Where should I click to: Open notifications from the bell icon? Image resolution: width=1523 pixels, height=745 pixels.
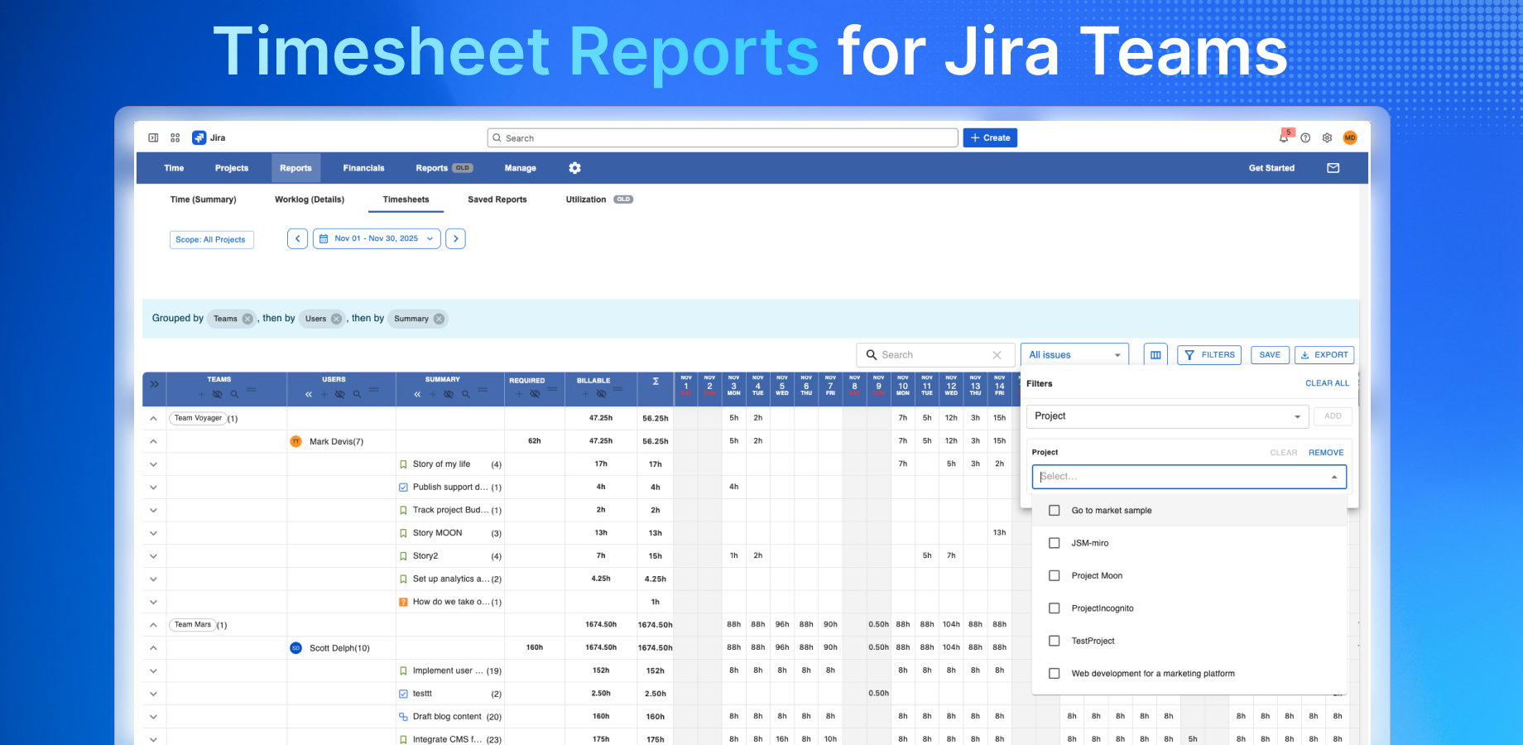tap(1284, 137)
